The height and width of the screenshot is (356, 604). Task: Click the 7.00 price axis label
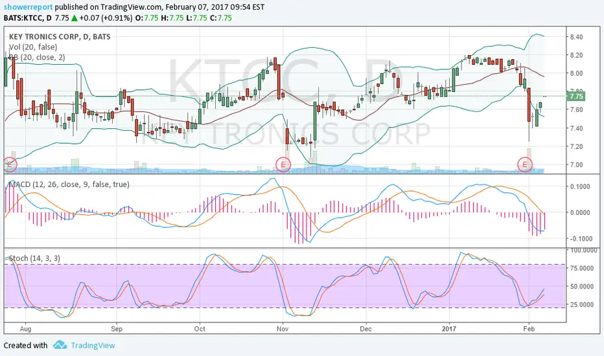[576, 164]
